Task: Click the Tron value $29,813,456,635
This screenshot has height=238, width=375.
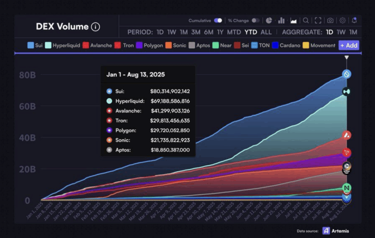Action: 170,120
